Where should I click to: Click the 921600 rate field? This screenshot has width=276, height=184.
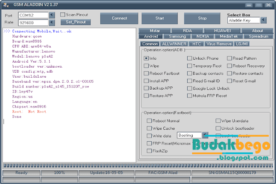[33, 23]
